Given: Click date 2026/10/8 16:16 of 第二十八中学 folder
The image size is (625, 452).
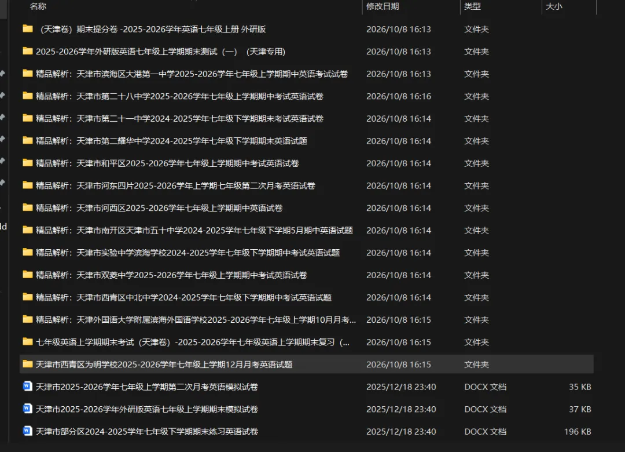Looking at the screenshot, I should (399, 96).
